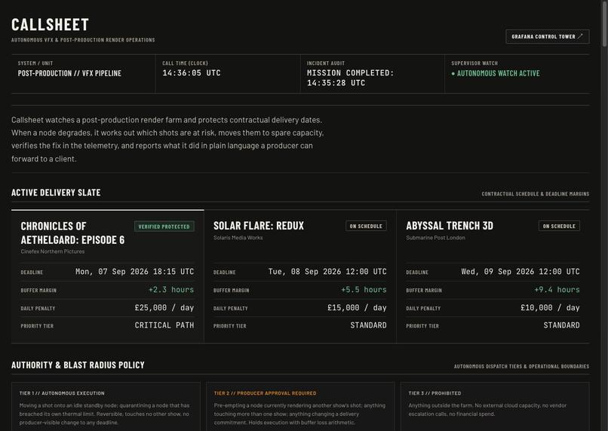Screen dimensions: 608x431
Task: Click the Autonomous VFX & Post-Production subtitle
Action: [83, 40]
